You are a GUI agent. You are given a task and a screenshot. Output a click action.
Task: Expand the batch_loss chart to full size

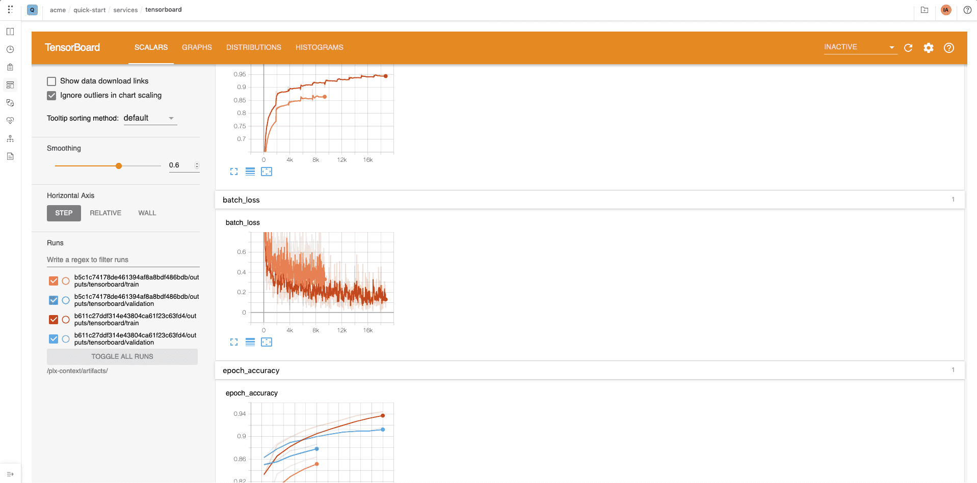tap(233, 342)
